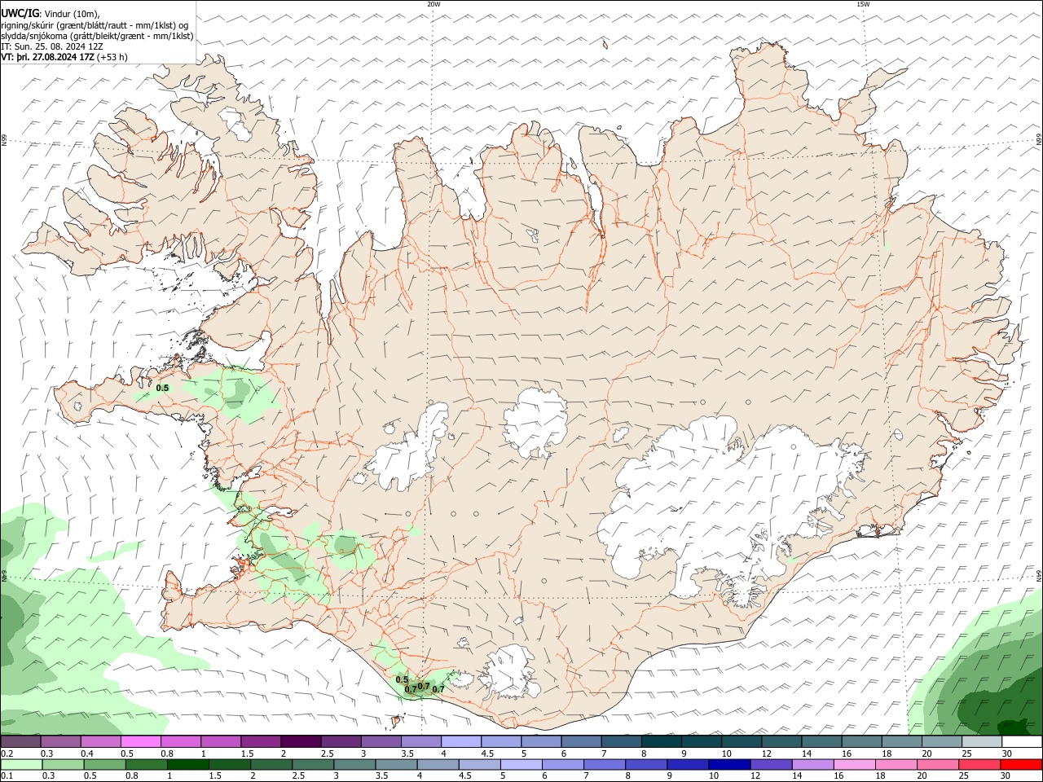Pick lower scale swatch between 0.5 and 0.8
Viewport: 1043px width, 782px height.
point(105,764)
